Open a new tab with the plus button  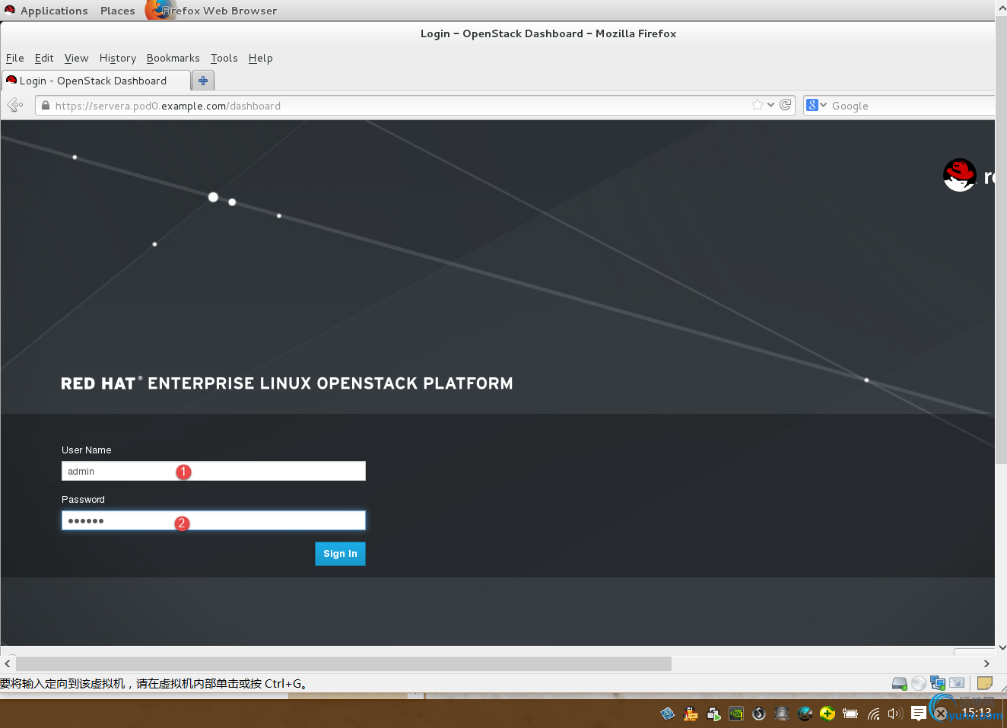pos(203,81)
